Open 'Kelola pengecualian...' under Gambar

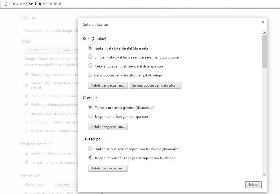click(108, 127)
